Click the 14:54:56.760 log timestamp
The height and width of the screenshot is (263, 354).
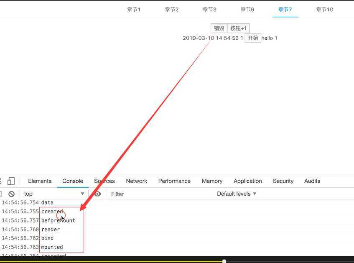[x=20, y=229]
